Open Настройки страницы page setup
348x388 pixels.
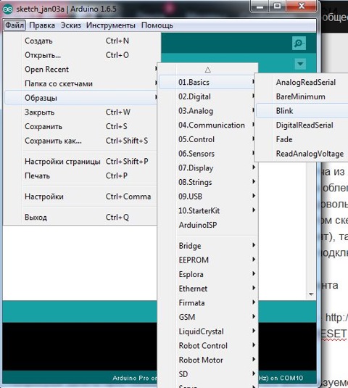tap(81, 161)
